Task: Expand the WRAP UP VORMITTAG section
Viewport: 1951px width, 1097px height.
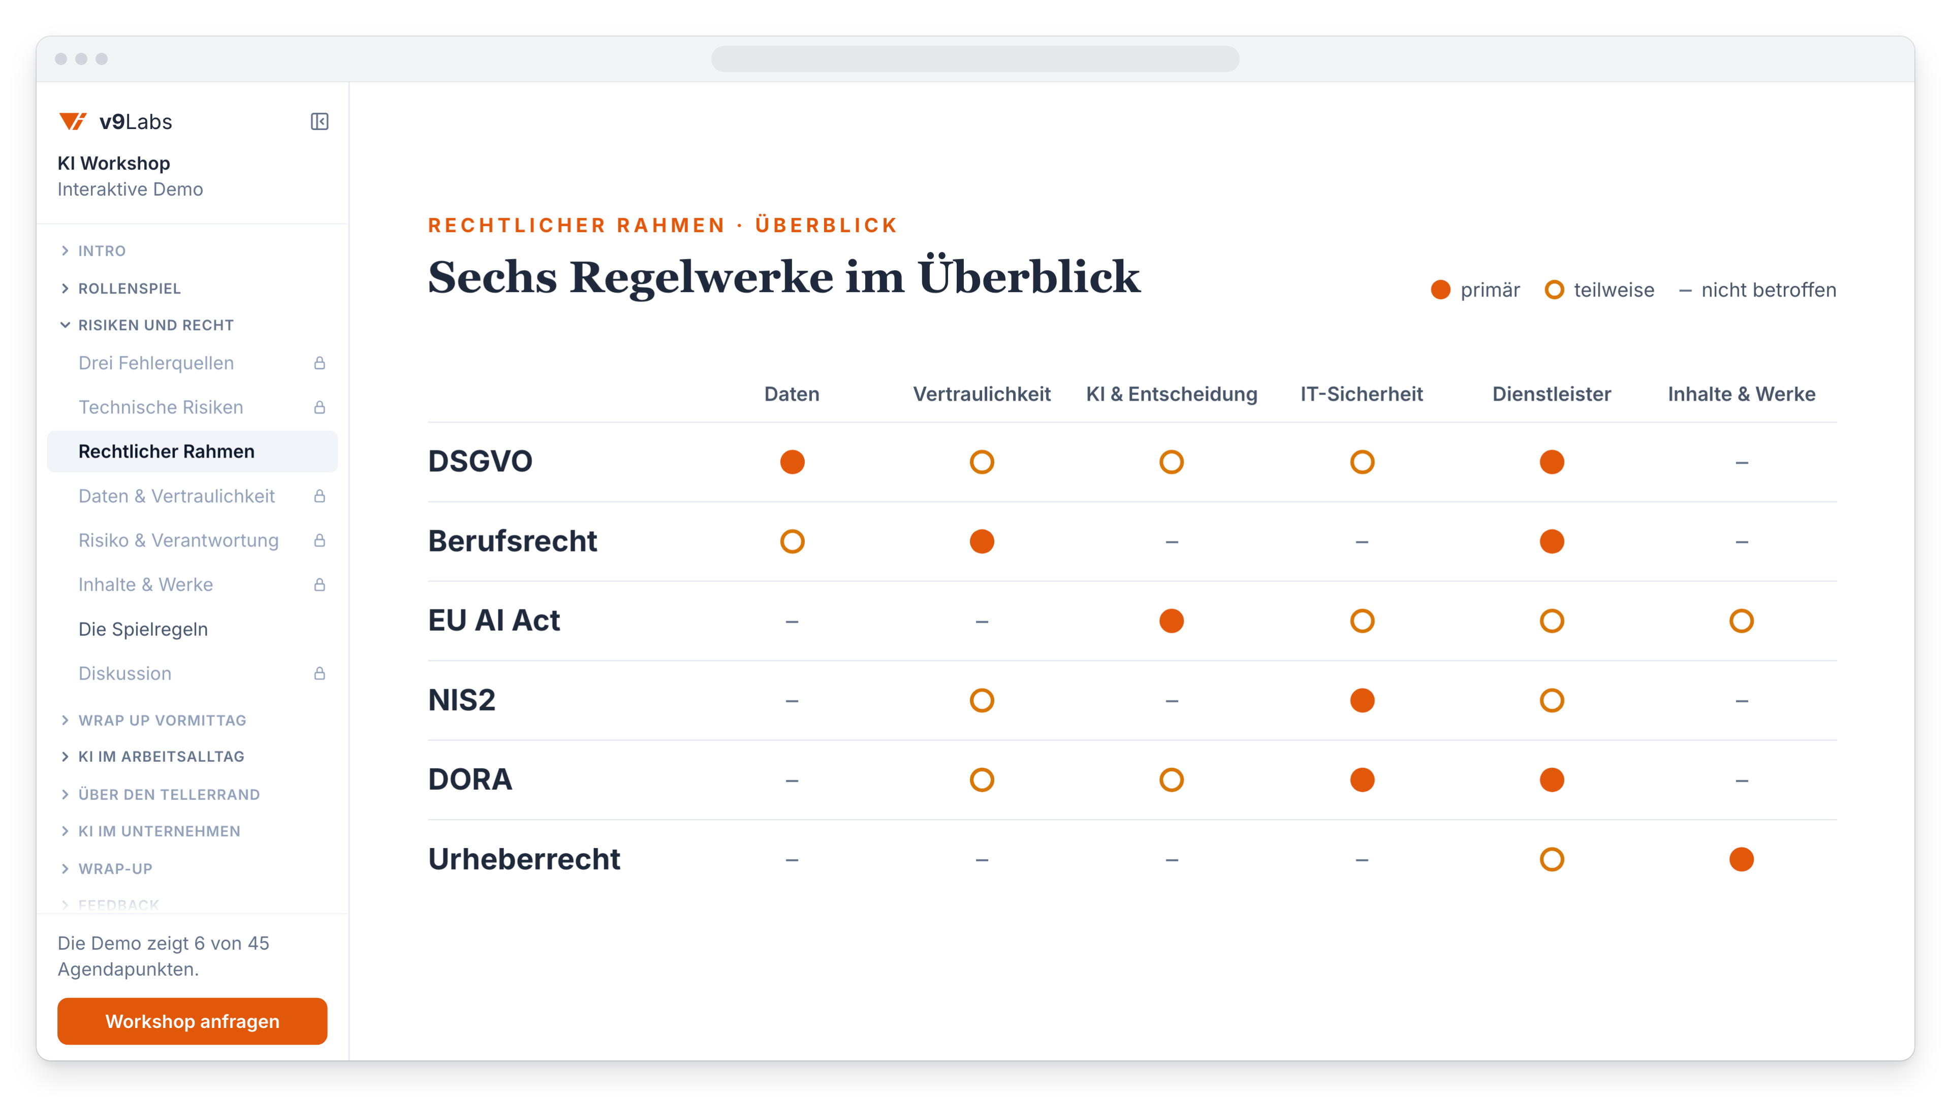Action: click(x=153, y=720)
